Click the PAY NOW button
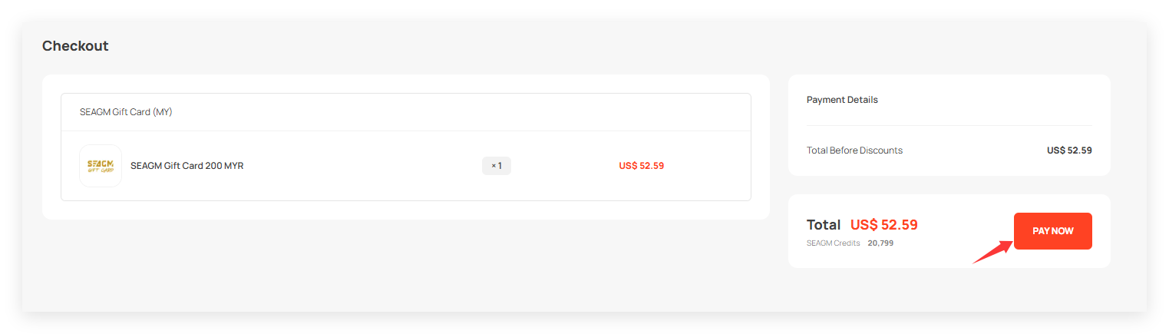 tap(1052, 231)
